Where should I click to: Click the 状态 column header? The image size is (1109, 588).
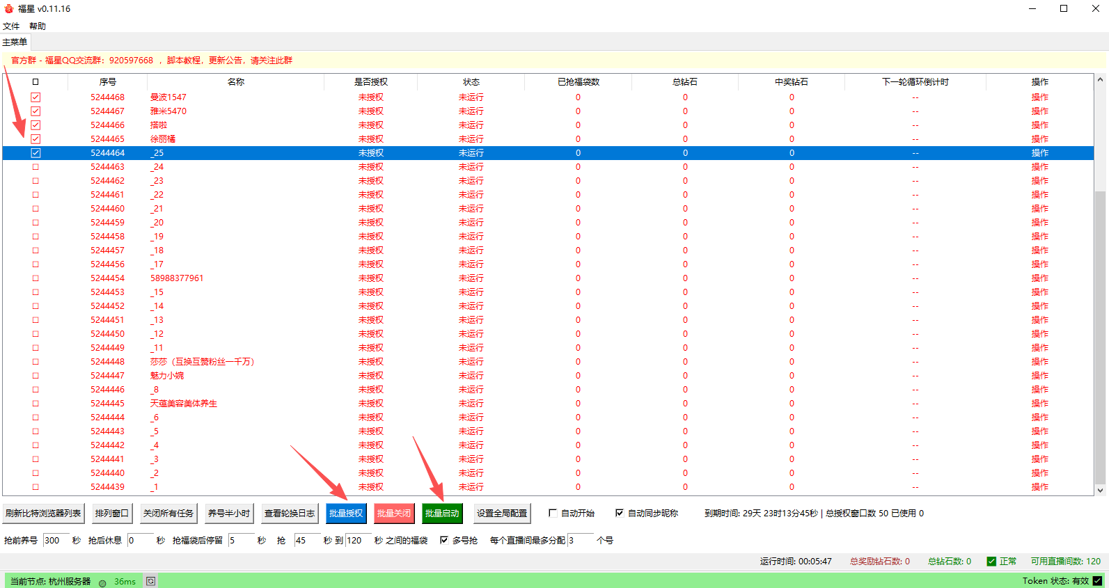[471, 82]
